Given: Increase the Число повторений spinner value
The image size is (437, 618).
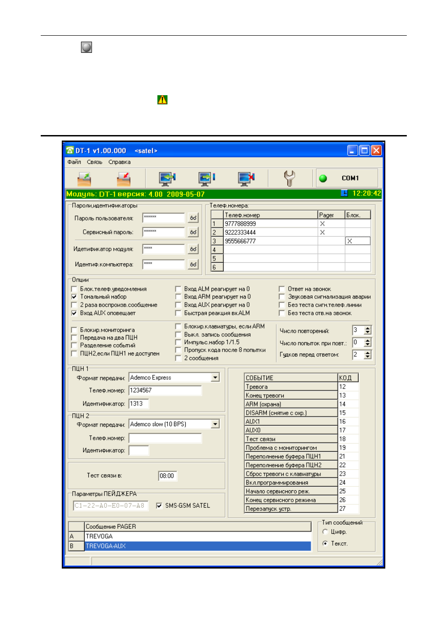Looking at the screenshot, I should click(x=368, y=328).
